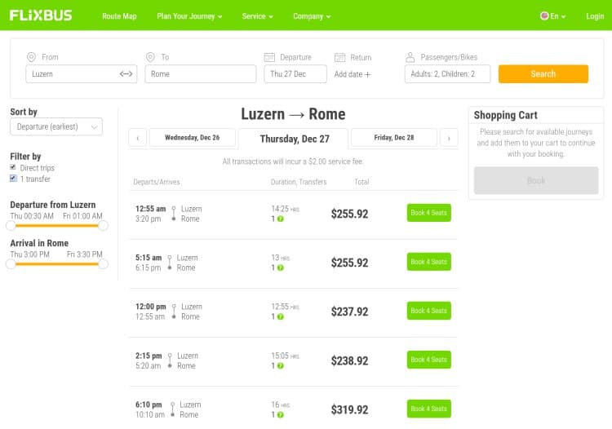Open the Route Map page
Viewport: 612px width, 429px height.
pos(119,16)
